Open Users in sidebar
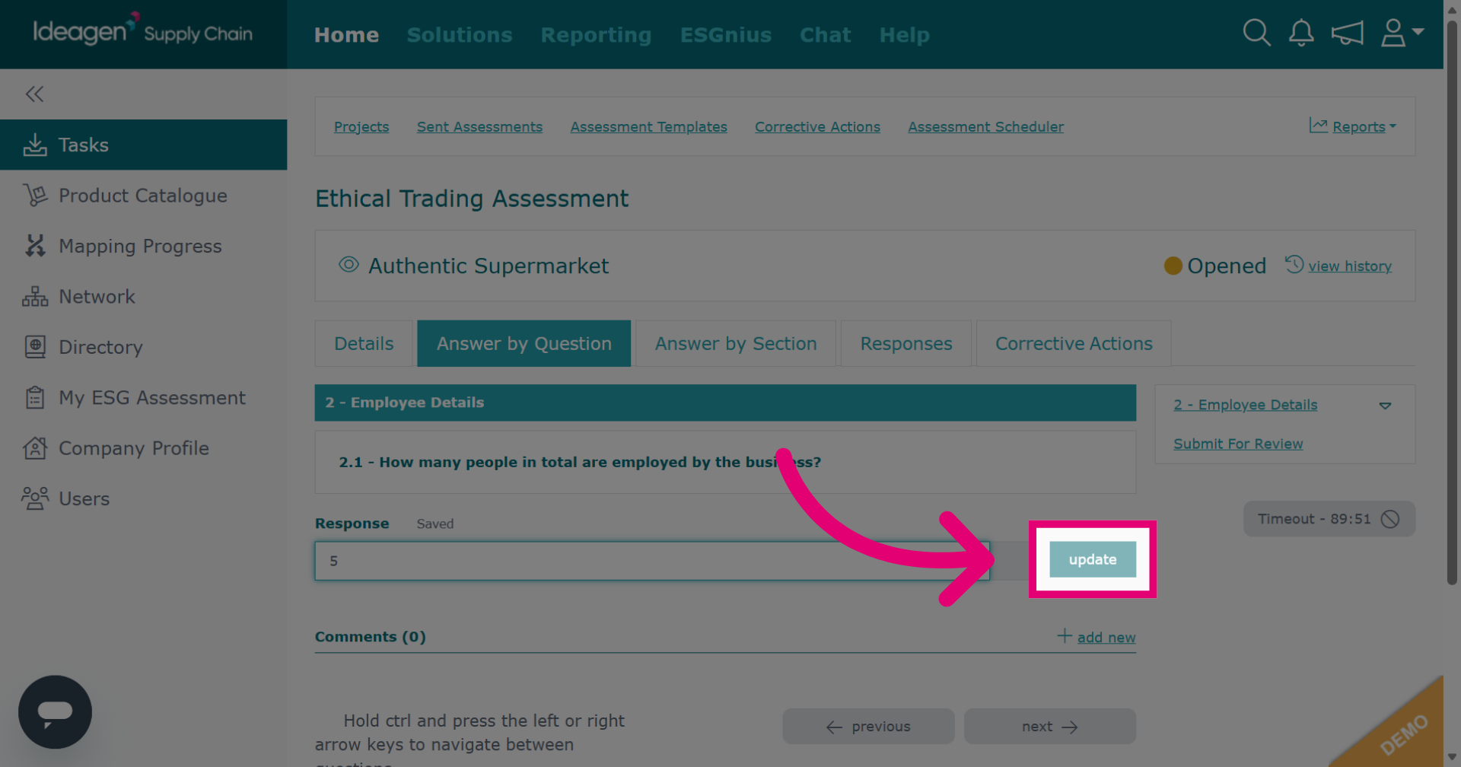Image resolution: width=1461 pixels, height=767 pixels. [143, 499]
